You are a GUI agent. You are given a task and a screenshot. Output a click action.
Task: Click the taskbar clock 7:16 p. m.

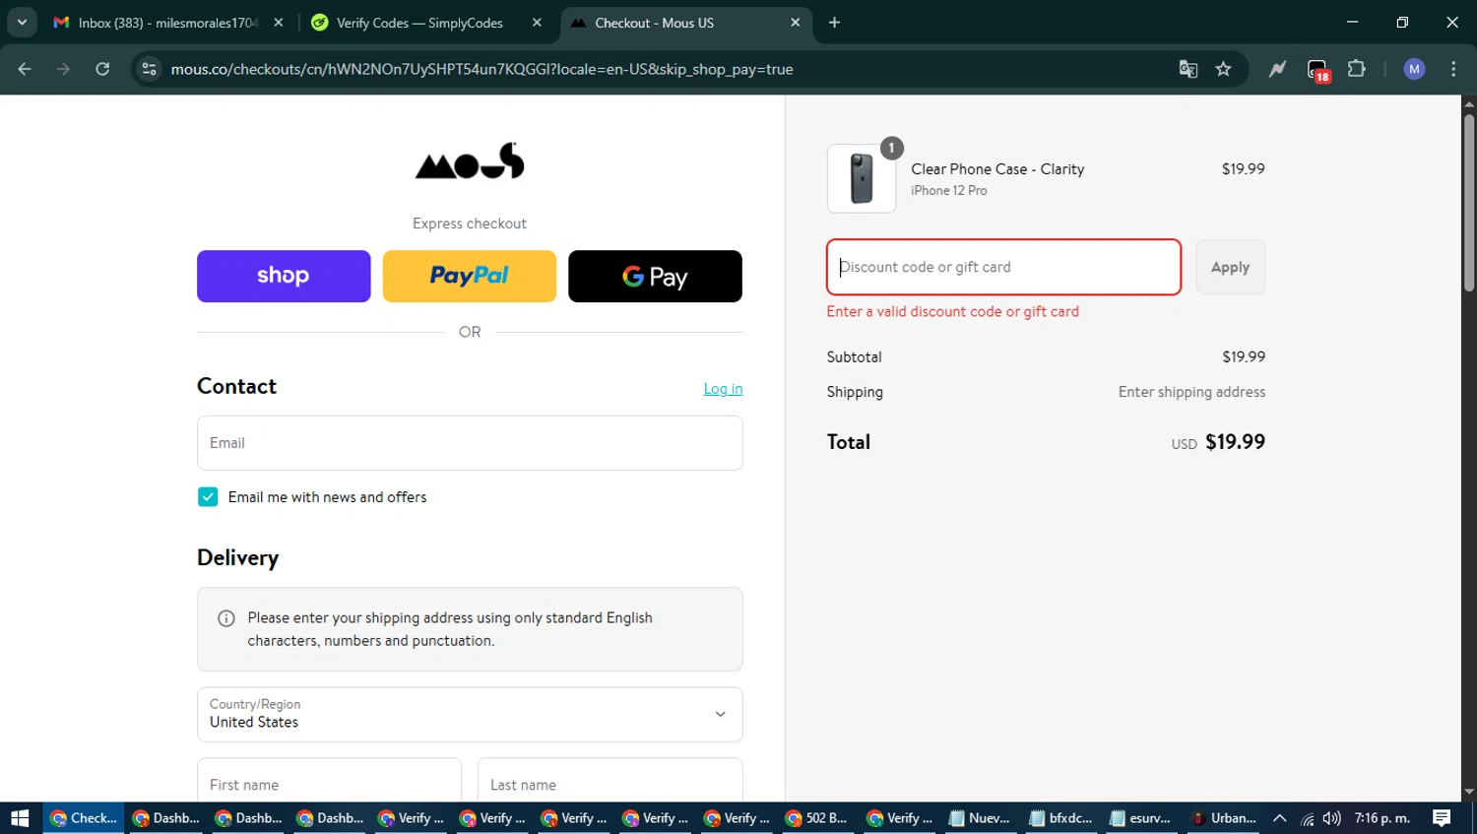point(1382,818)
